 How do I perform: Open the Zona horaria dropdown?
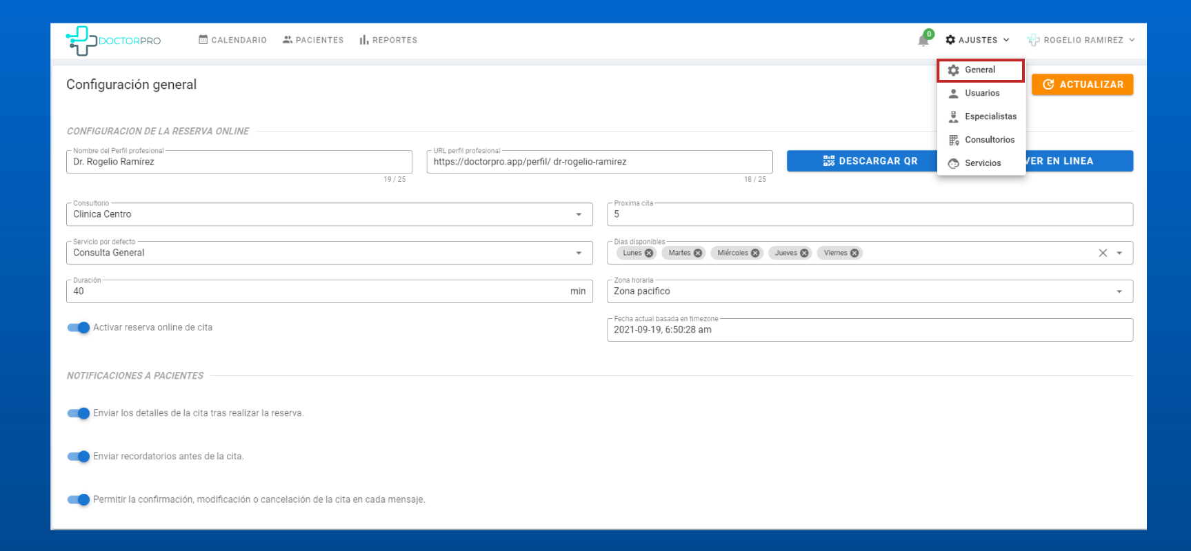click(1119, 292)
